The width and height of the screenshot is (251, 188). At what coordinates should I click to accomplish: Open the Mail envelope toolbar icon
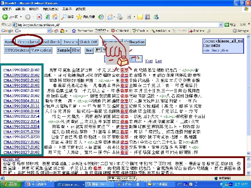click(110, 17)
